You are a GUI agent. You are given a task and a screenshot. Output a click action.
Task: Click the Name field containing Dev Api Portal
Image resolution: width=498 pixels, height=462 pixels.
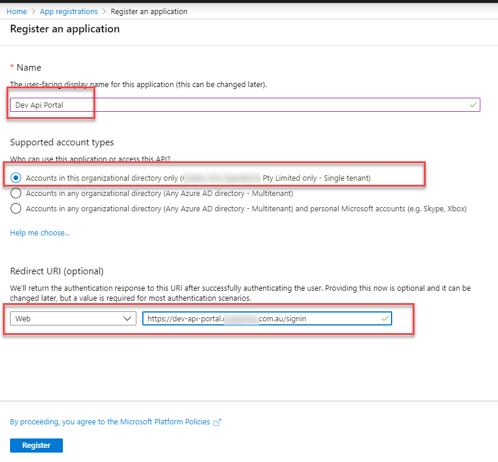(235, 105)
